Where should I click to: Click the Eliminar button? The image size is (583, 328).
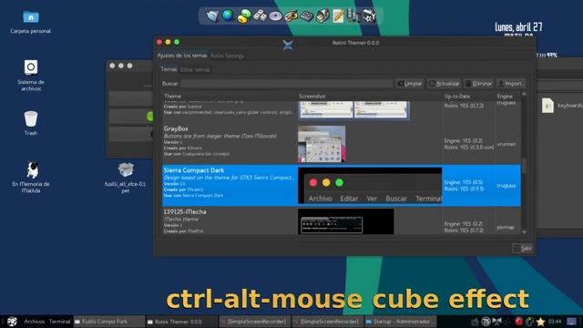click(x=479, y=84)
